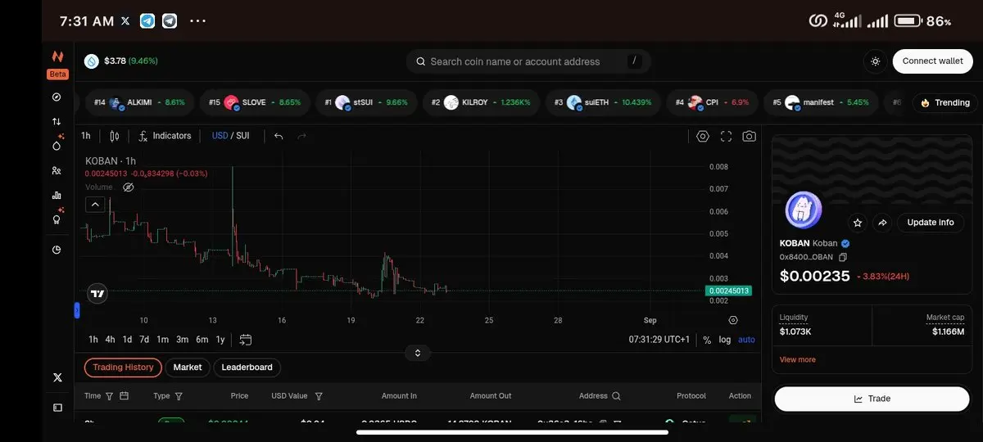The image size is (983, 442).
Task: Open the bar chart icon in sidebar
Action: point(57,195)
